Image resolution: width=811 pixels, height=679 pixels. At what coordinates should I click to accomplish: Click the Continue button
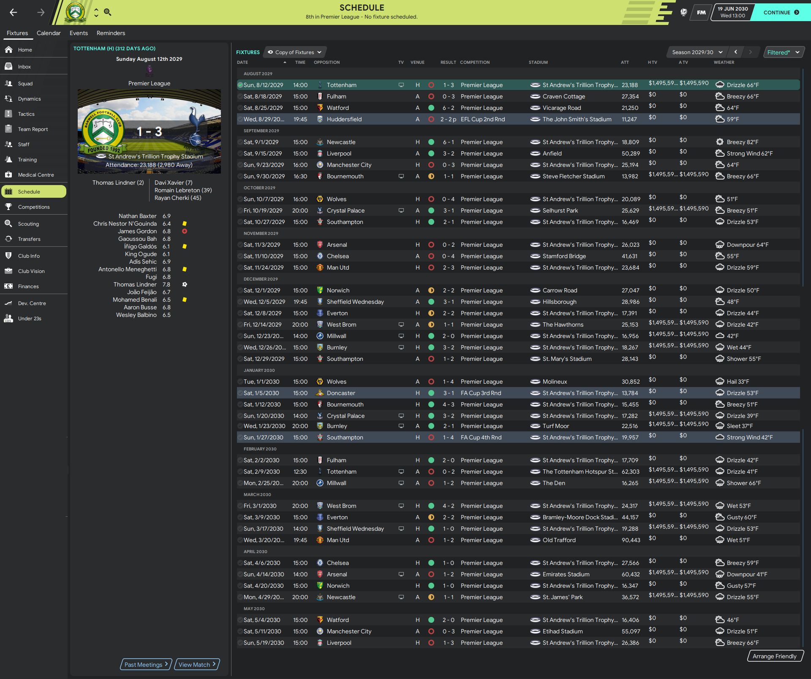click(781, 12)
